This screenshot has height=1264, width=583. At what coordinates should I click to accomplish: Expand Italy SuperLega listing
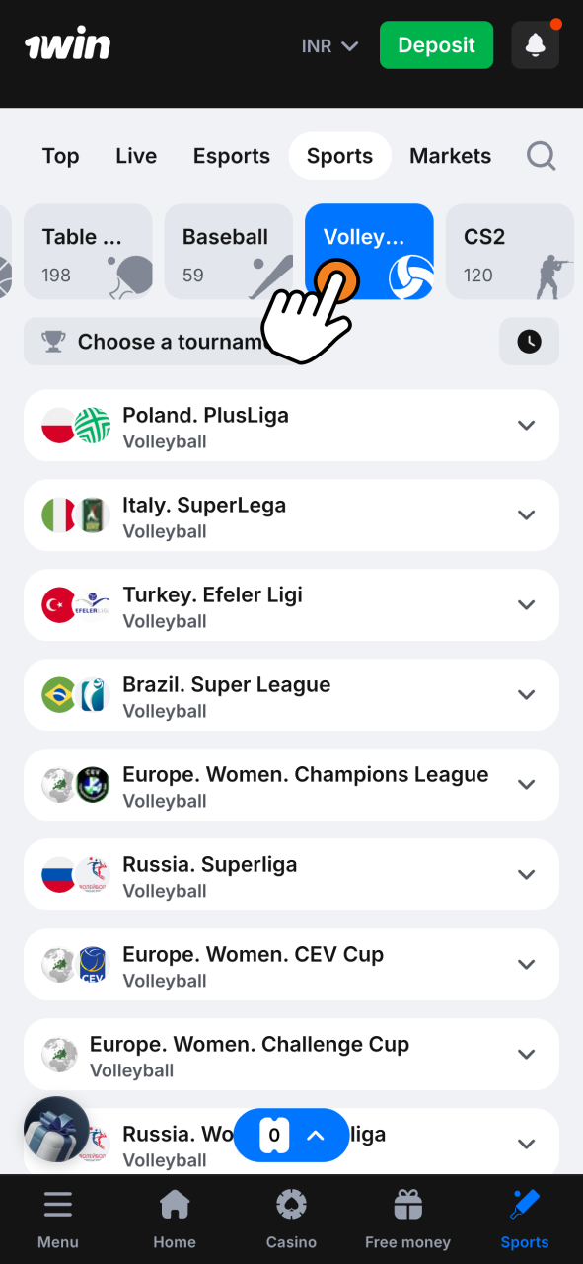[x=526, y=514]
